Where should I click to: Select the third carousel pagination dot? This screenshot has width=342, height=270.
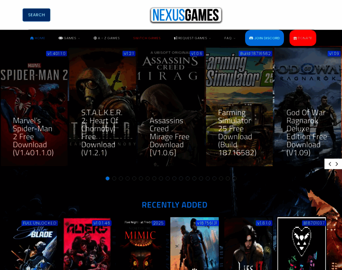[121, 178]
